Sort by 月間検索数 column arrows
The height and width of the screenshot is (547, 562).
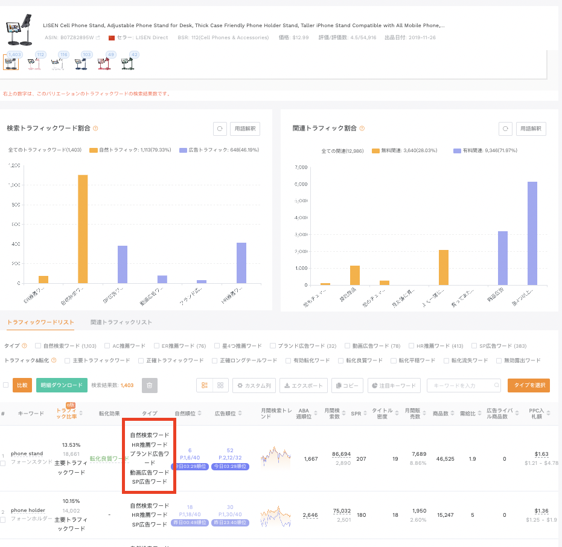pos(343,414)
